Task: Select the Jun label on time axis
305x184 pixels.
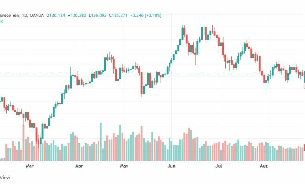Action: [171, 166]
